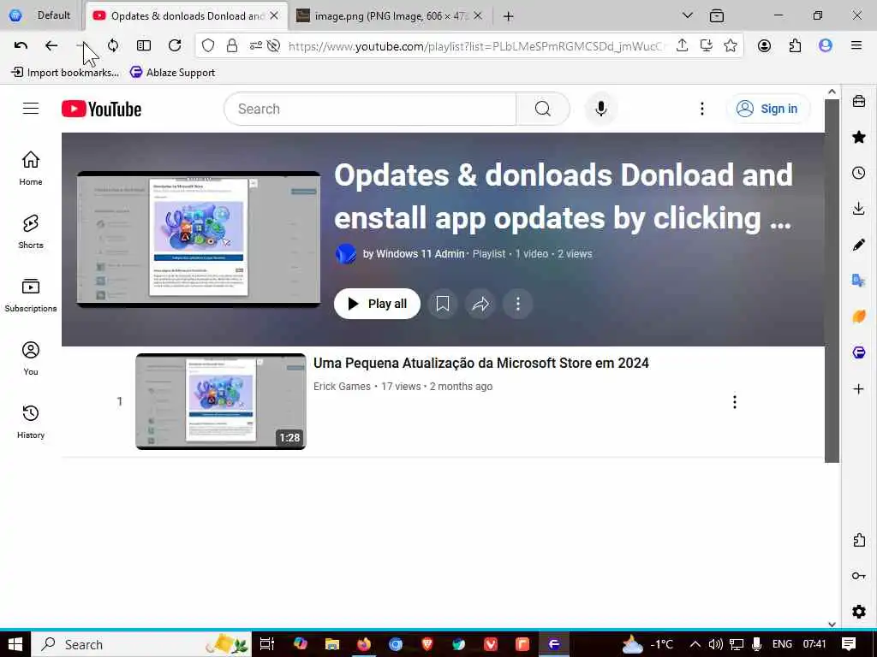Click the Sign in button

pyautogui.click(x=768, y=109)
